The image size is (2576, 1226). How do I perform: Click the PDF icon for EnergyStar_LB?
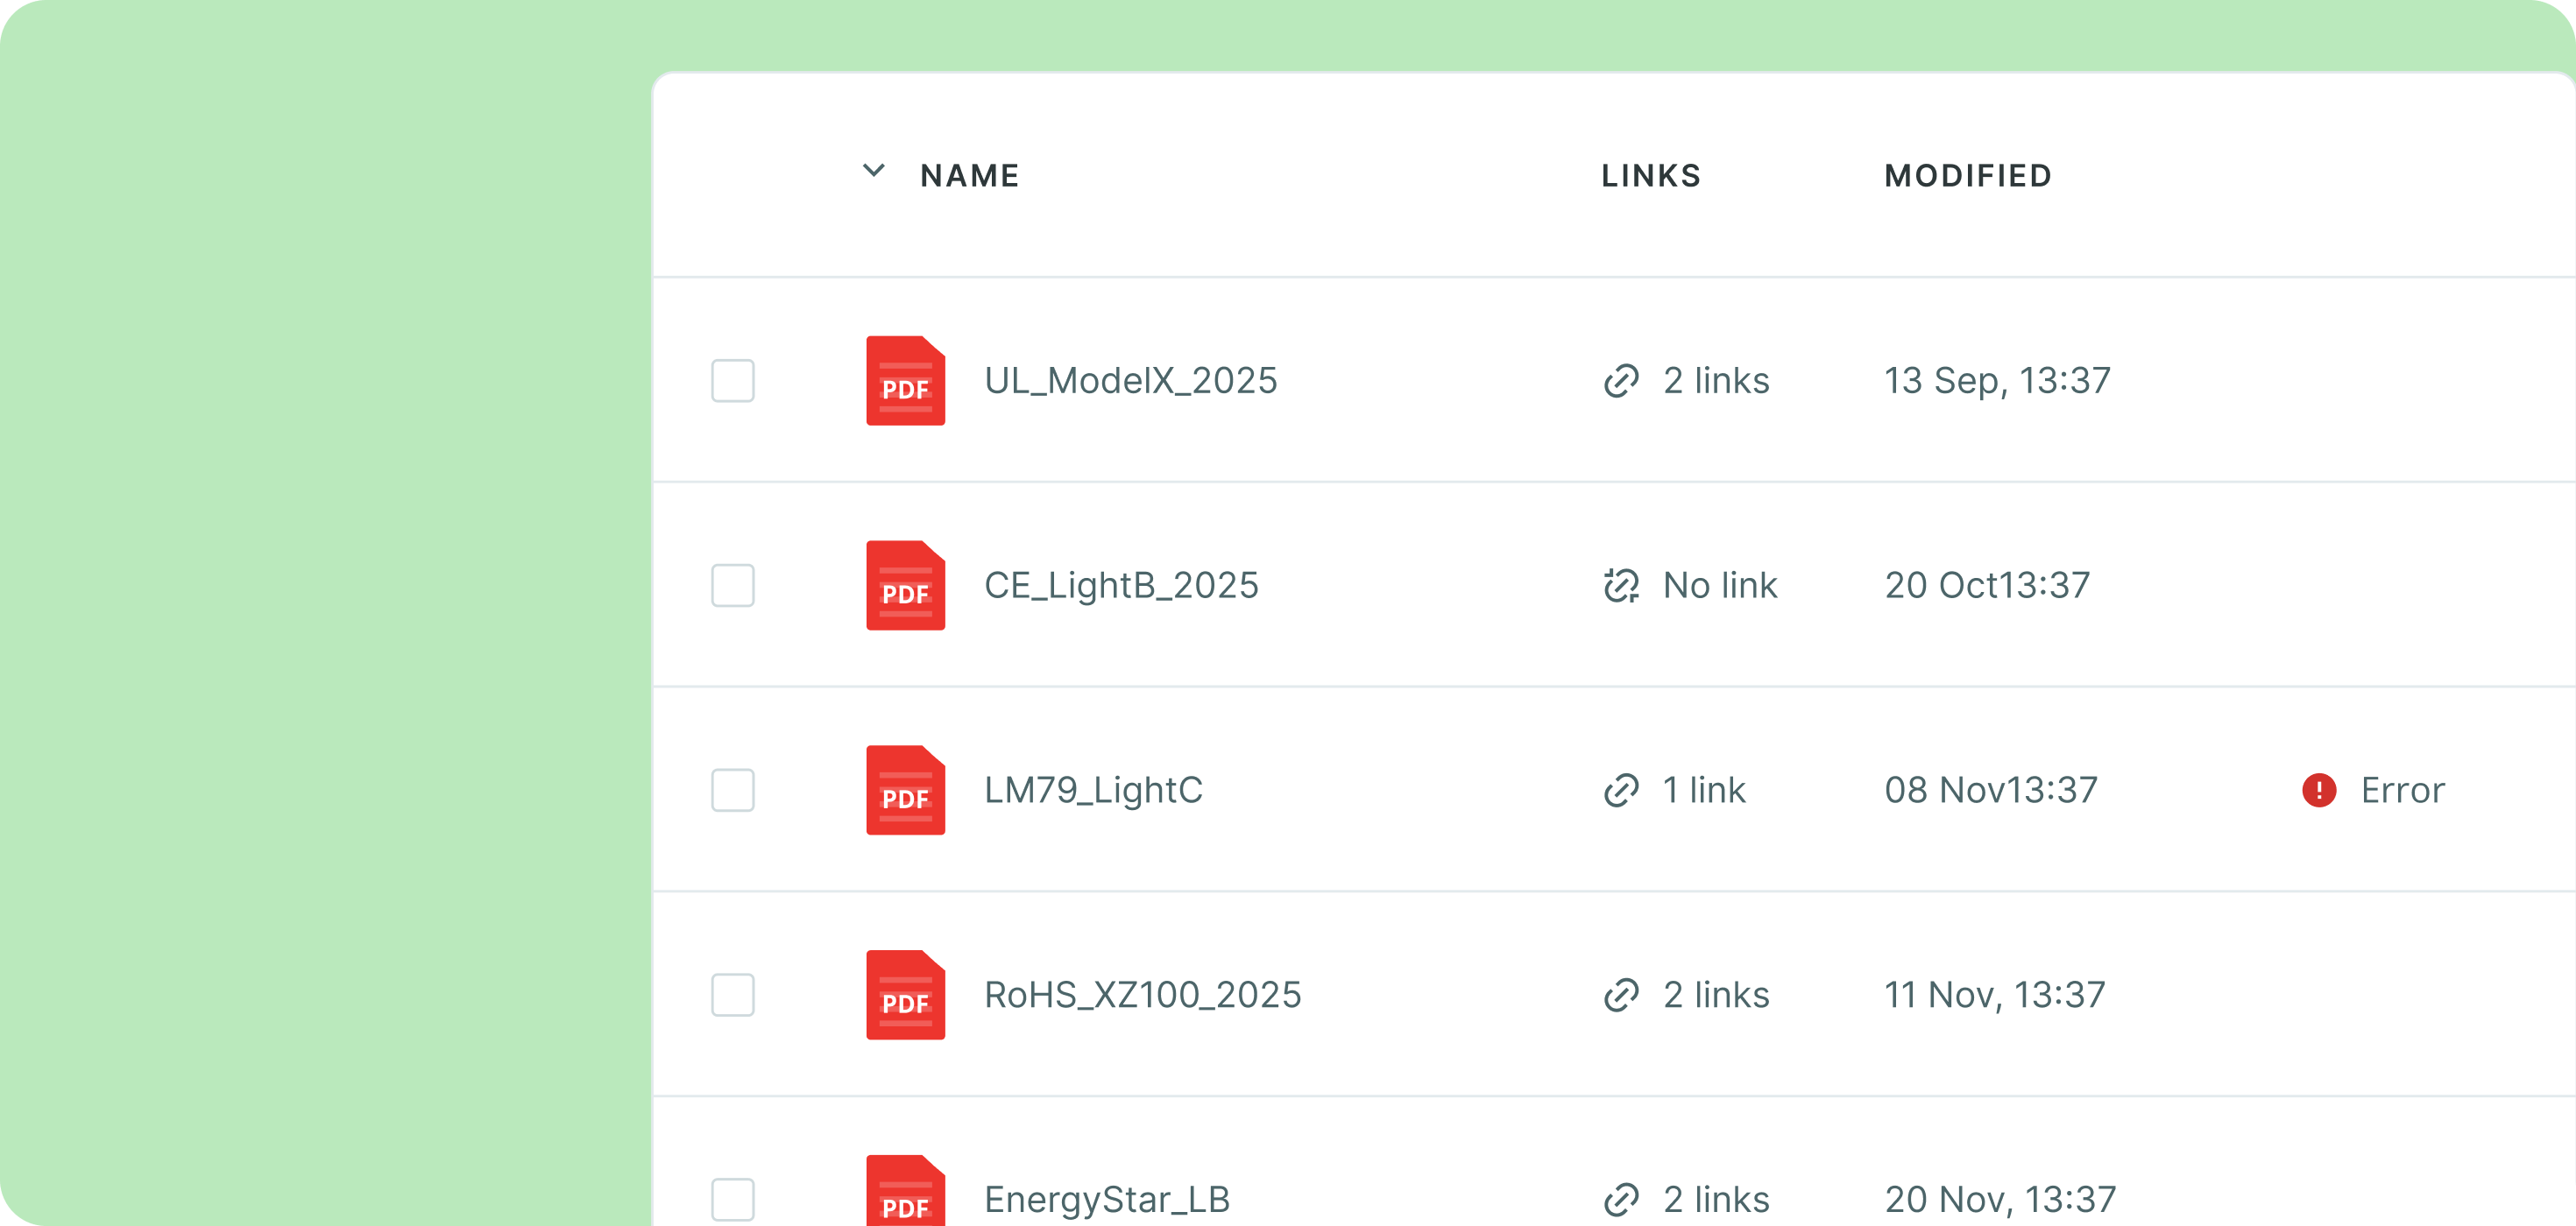(905, 1190)
